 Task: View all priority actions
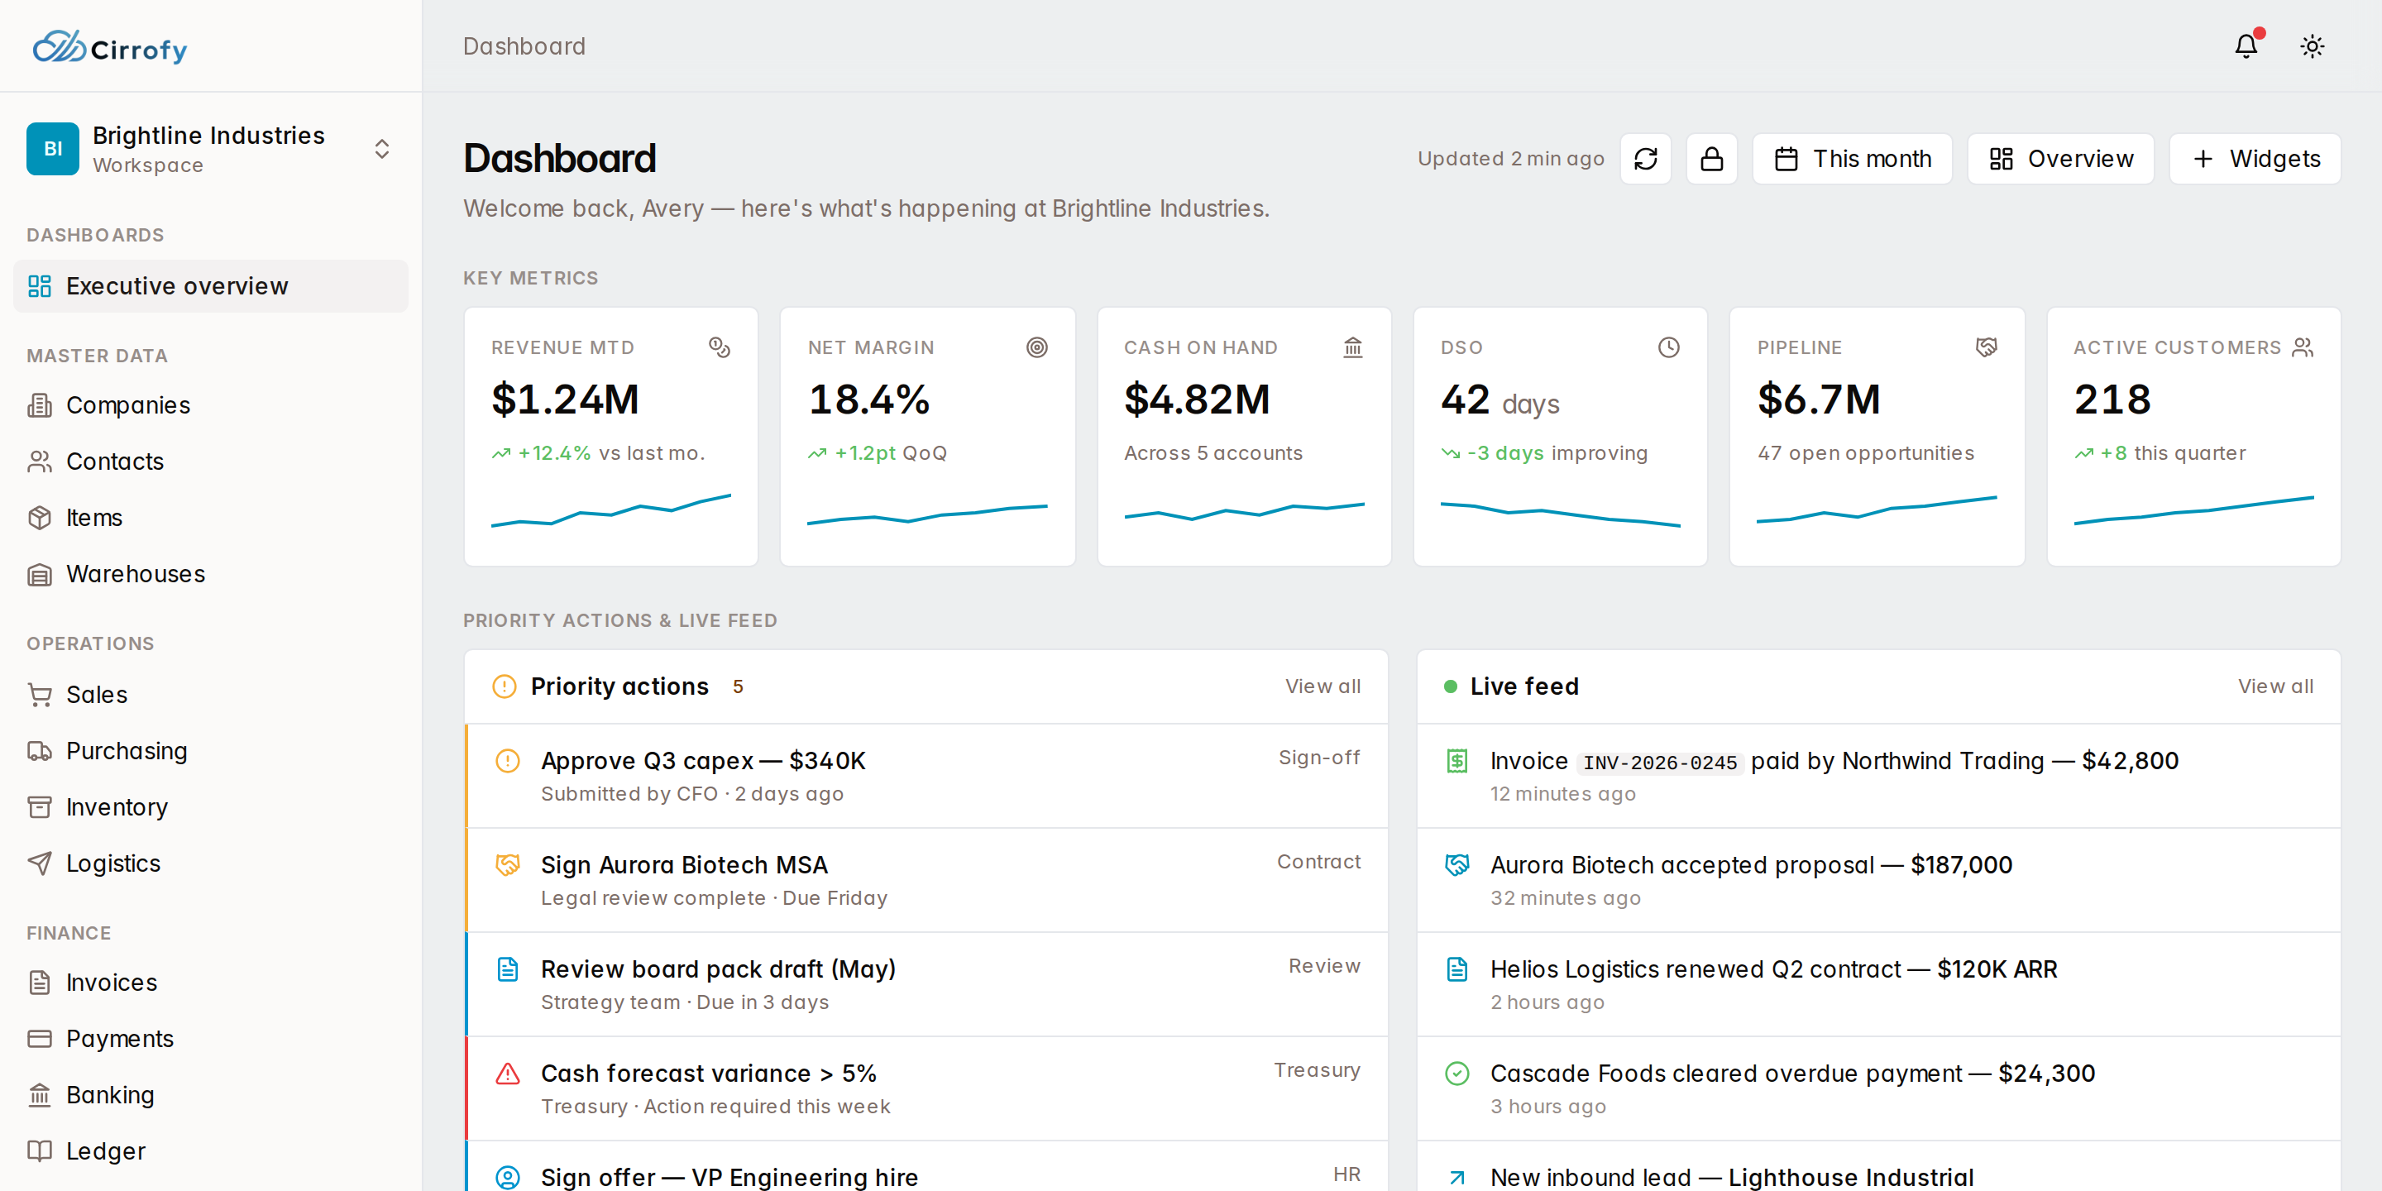[x=1323, y=686]
